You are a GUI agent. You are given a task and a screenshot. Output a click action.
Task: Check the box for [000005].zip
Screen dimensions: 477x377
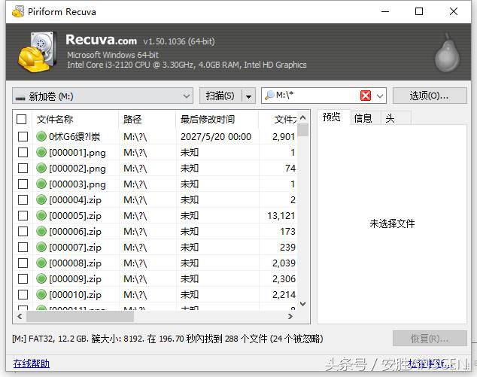23,215
